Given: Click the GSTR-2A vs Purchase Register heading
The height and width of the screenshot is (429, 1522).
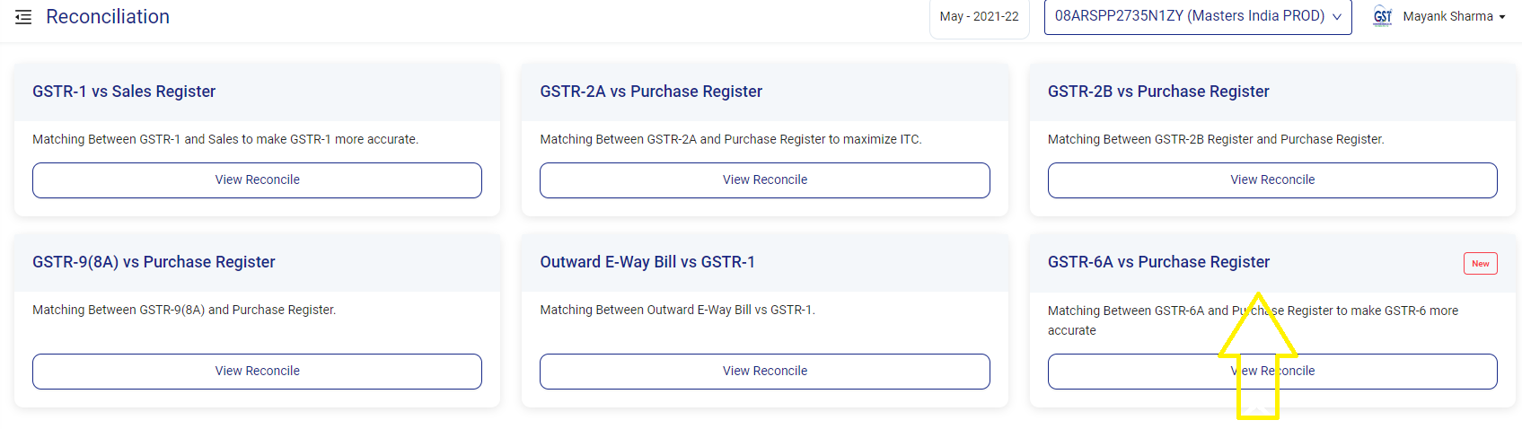Looking at the screenshot, I should [651, 92].
